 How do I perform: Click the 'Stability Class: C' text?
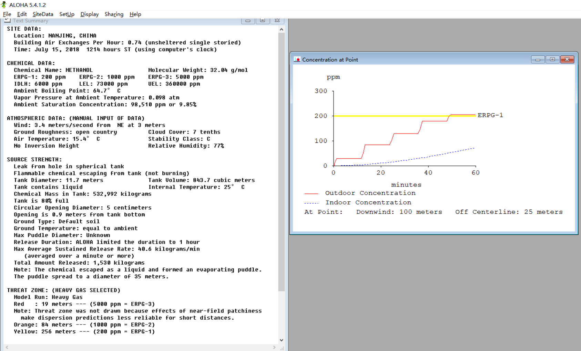pyautogui.click(x=179, y=139)
